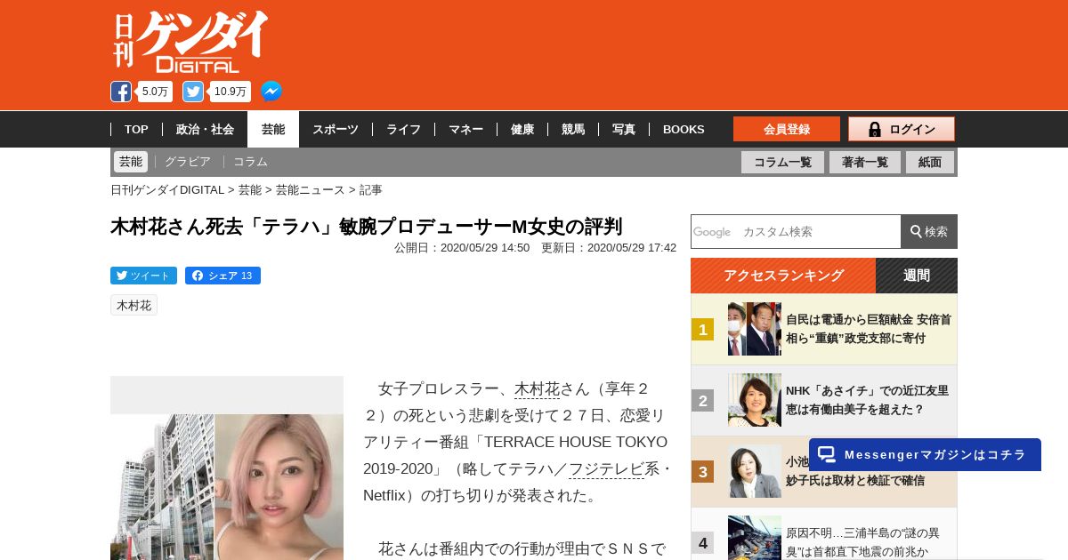Click the 芸能 breadcrumb link
The height and width of the screenshot is (560, 1068).
(250, 189)
